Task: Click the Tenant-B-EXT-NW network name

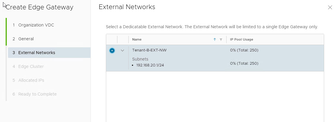Action: (x=149, y=50)
